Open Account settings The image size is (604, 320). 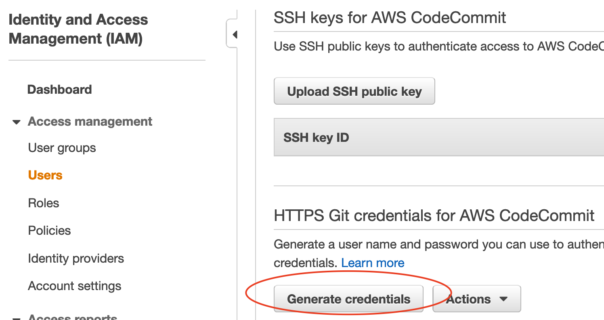click(75, 286)
